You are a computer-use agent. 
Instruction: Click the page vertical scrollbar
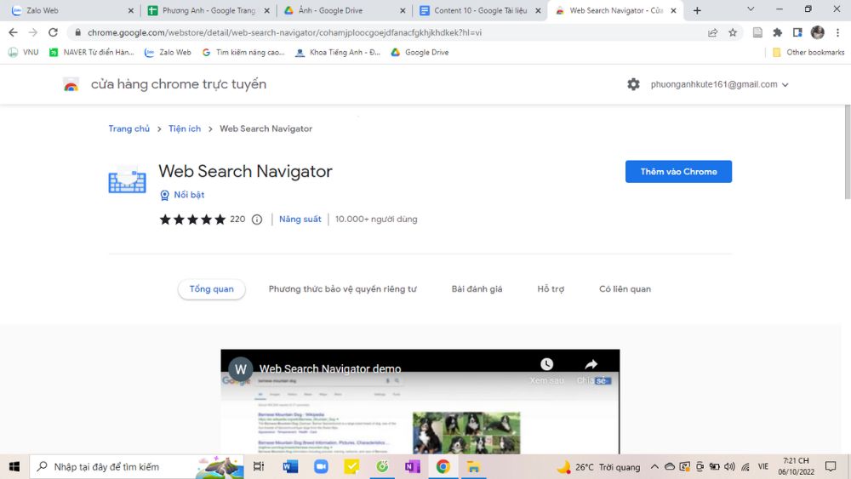pyautogui.click(x=848, y=152)
